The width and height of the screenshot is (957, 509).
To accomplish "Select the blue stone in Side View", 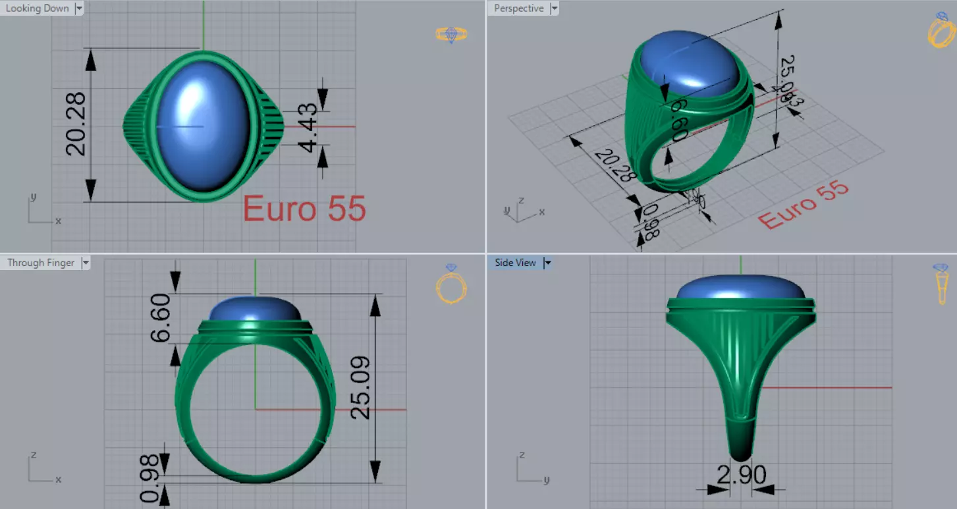I will coord(742,287).
